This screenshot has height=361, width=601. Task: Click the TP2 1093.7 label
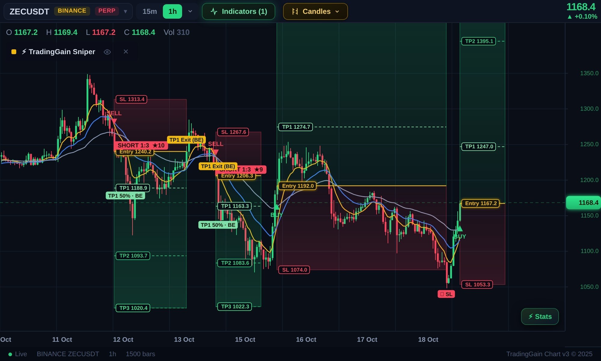[x=133, y=256]
